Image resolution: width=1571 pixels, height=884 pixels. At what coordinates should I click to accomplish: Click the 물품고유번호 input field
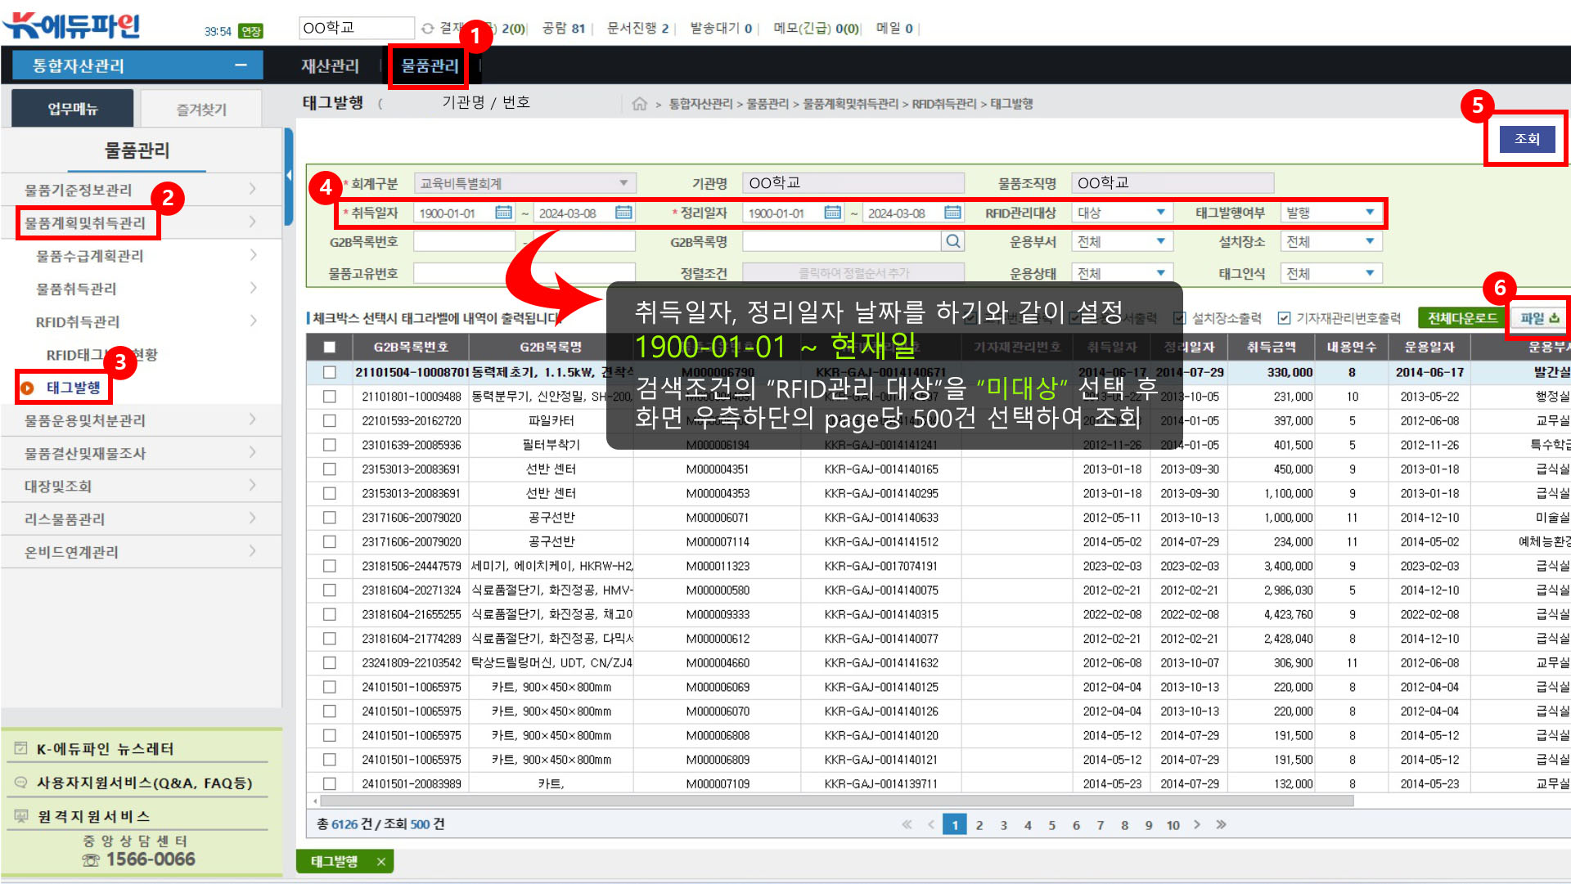pyautogui.click(x=524, y=273)
